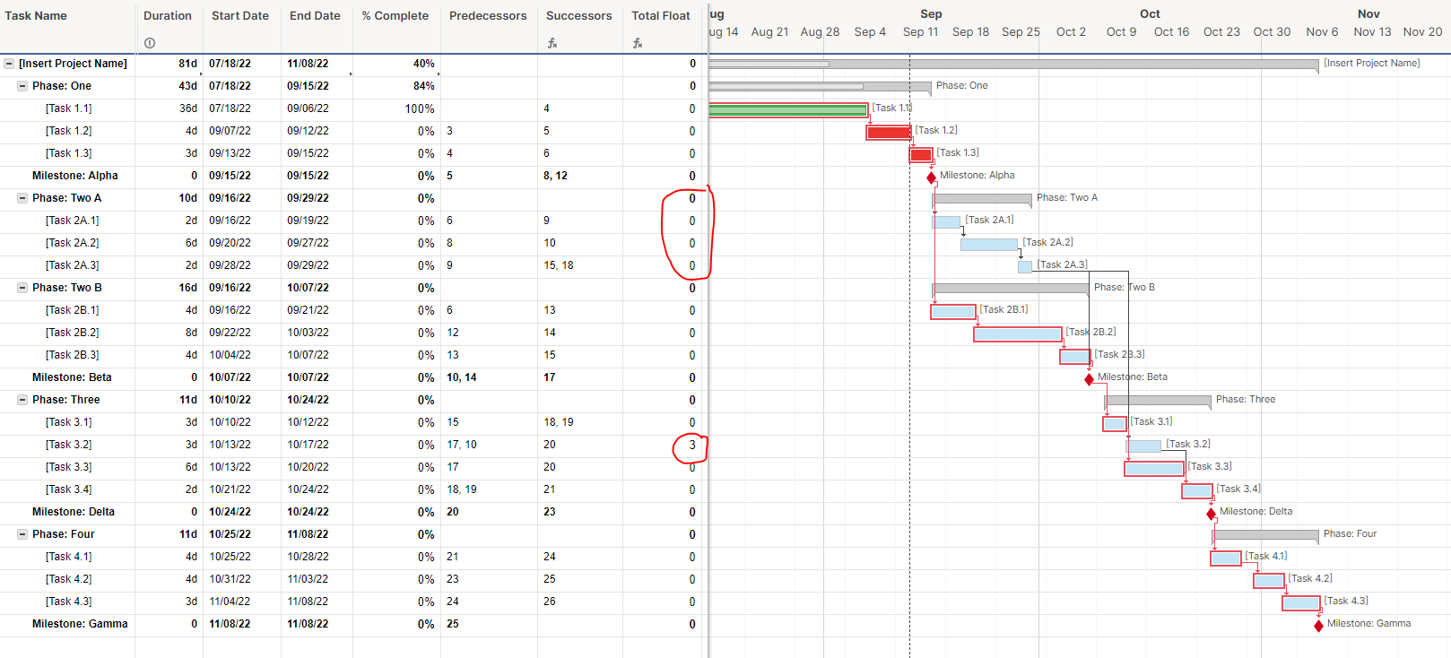This screenshot has height=658, width=1451.
Task: Select the Milestone: Gamma task name cell
Action: (80, 624)
